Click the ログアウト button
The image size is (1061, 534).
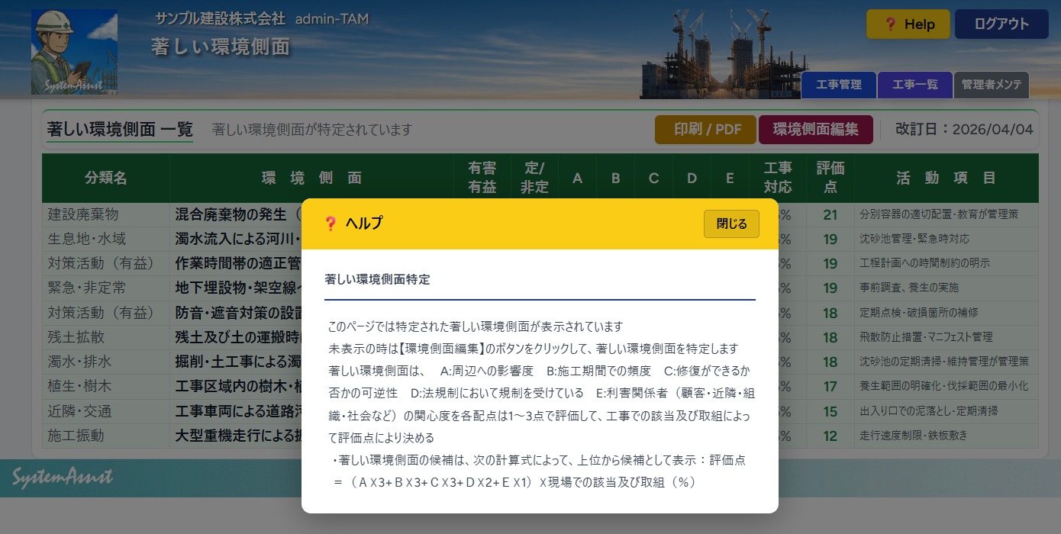[1001, 24]
